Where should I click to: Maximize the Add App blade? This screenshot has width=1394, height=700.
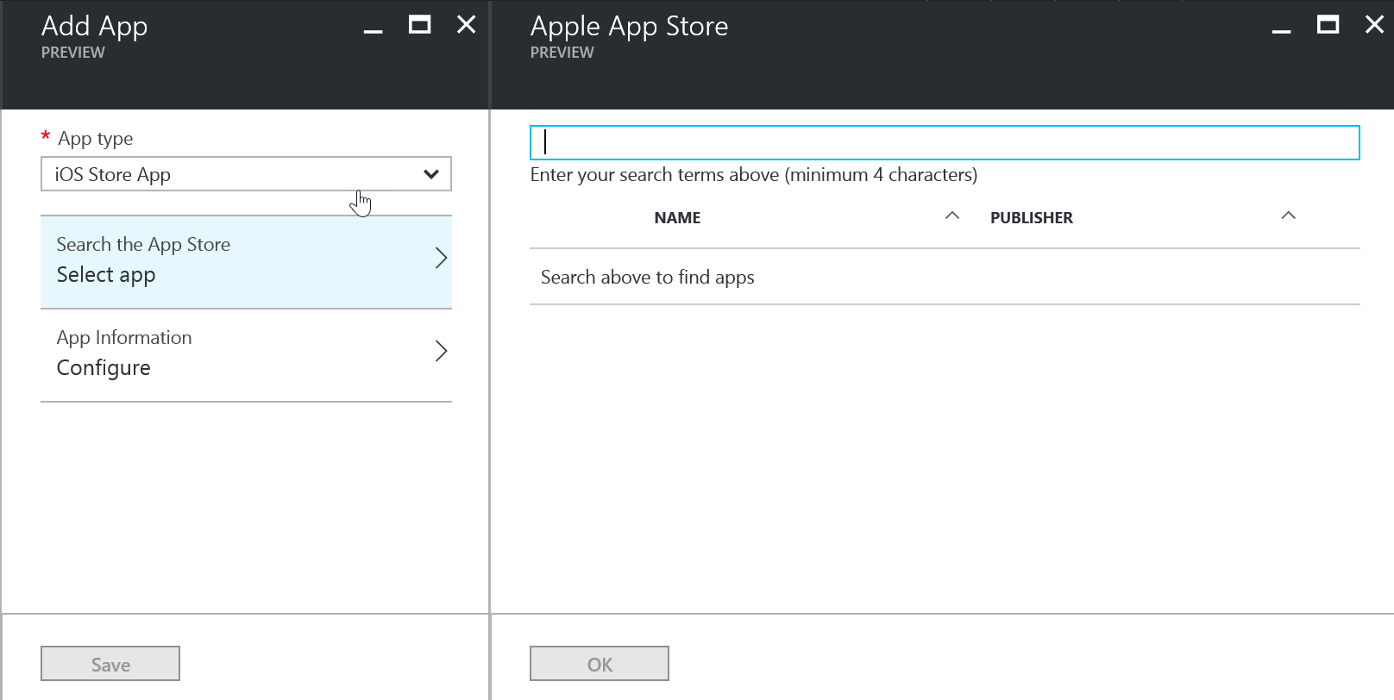click(419, 25)
